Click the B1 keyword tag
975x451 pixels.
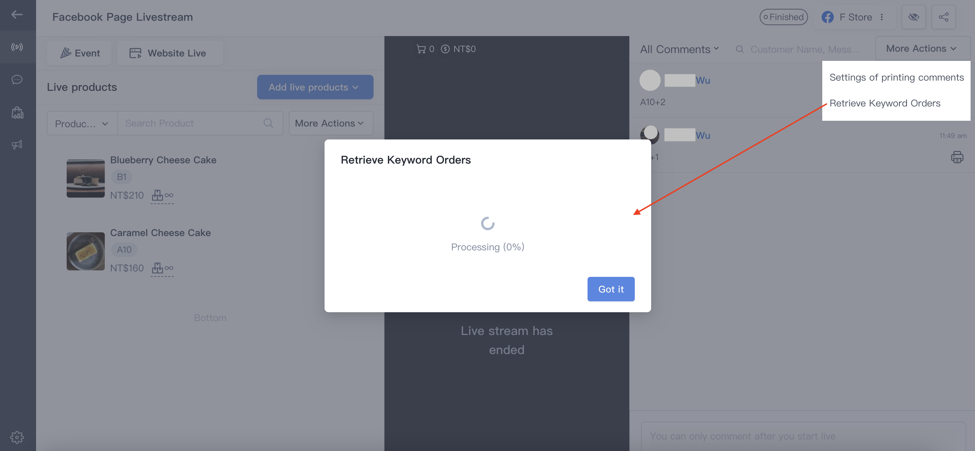point(121,177)
